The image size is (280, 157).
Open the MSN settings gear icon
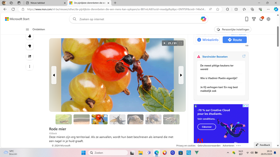(x=268, y=19)
